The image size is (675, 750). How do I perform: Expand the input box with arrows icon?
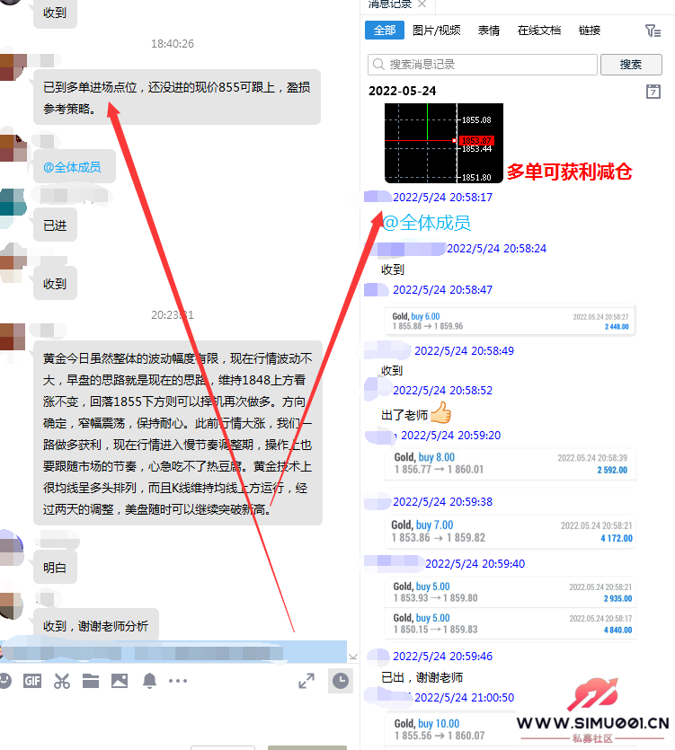click(306, 681)
